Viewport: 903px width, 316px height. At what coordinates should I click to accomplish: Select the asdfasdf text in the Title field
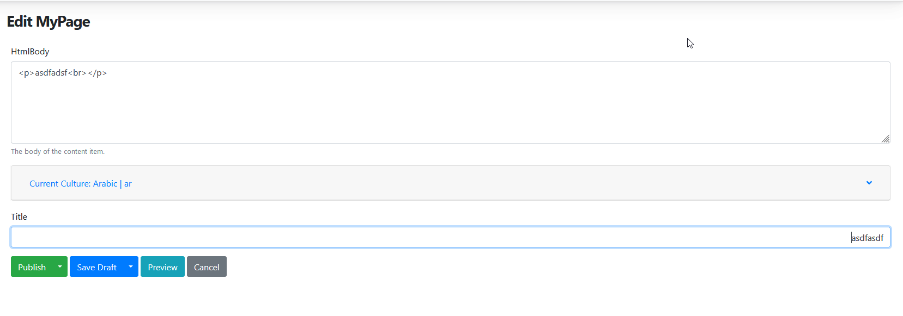click(x=868, y=237)
